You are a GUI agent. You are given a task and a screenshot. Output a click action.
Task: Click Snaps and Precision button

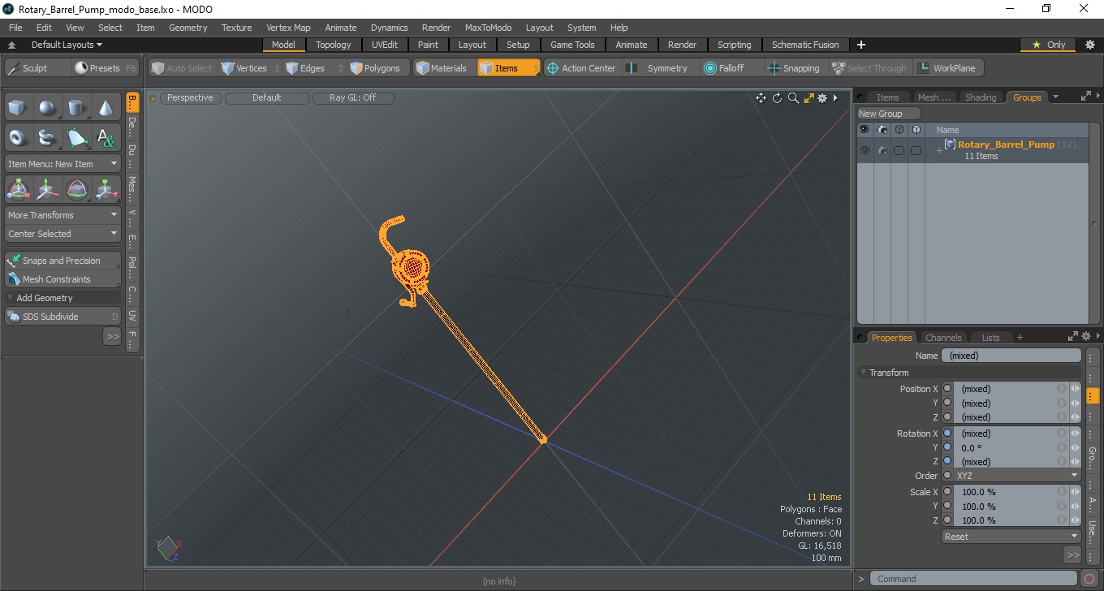point(63,261)
